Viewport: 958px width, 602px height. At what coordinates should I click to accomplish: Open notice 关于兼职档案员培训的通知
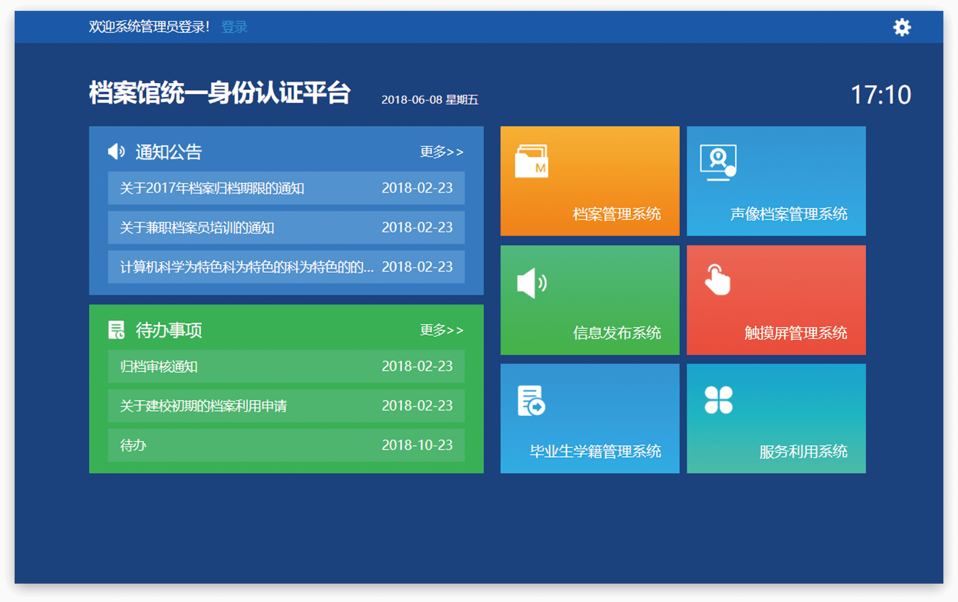(197, 228)
